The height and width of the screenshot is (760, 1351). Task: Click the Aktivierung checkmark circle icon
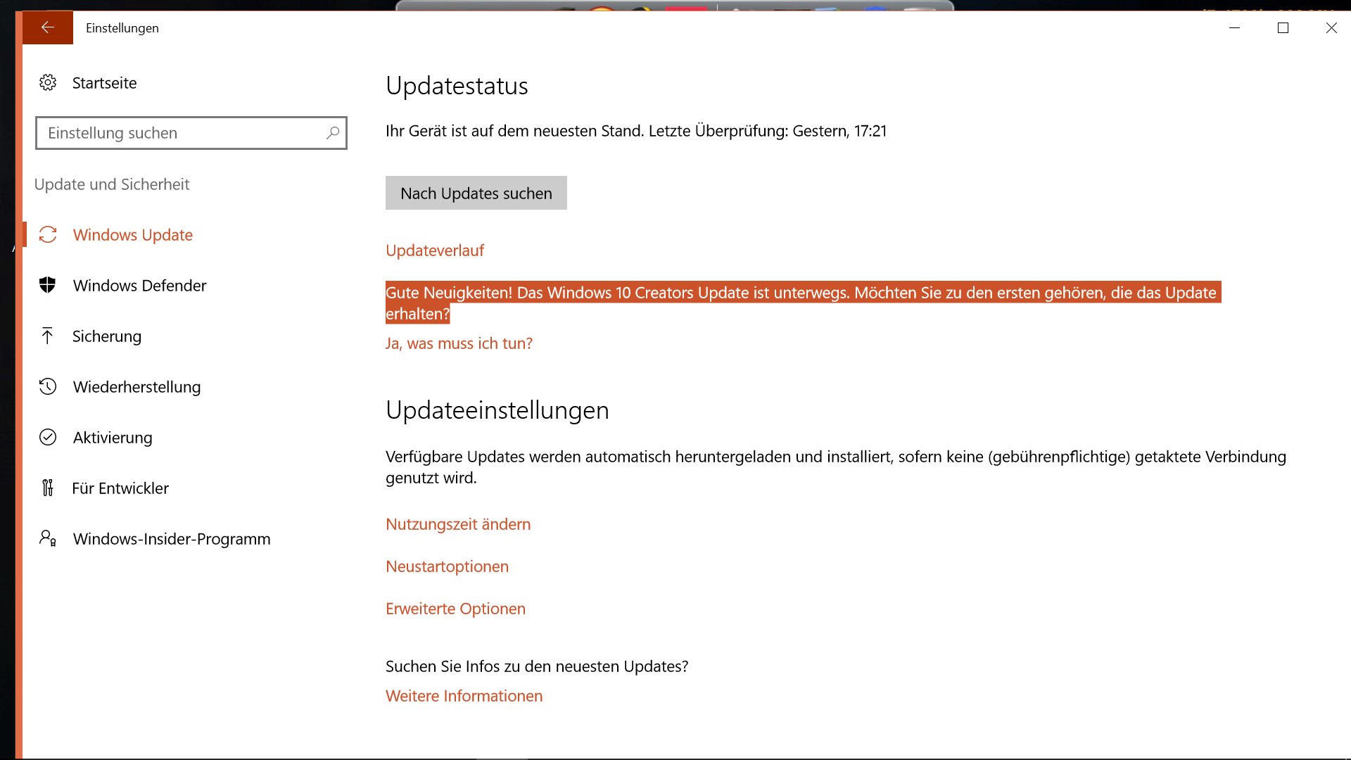click(48, 438)
